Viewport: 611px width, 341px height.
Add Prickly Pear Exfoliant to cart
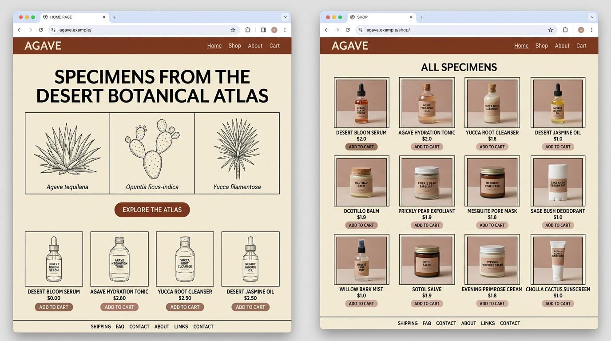[x=427, y=225]
